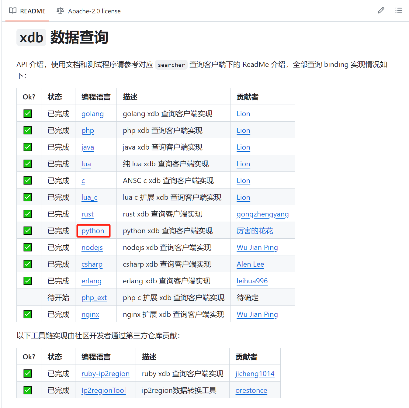Open the python binding link
Image resolution: width=409 pixels, height=408 pixels.
(x=93, y=231)
